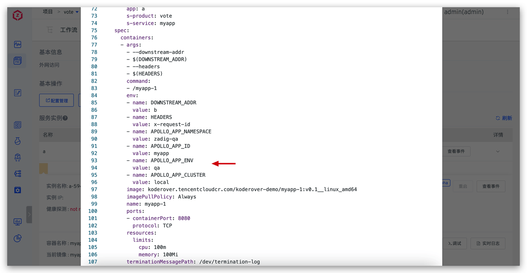Expand details chevron for service a

(x=498, y=151)
